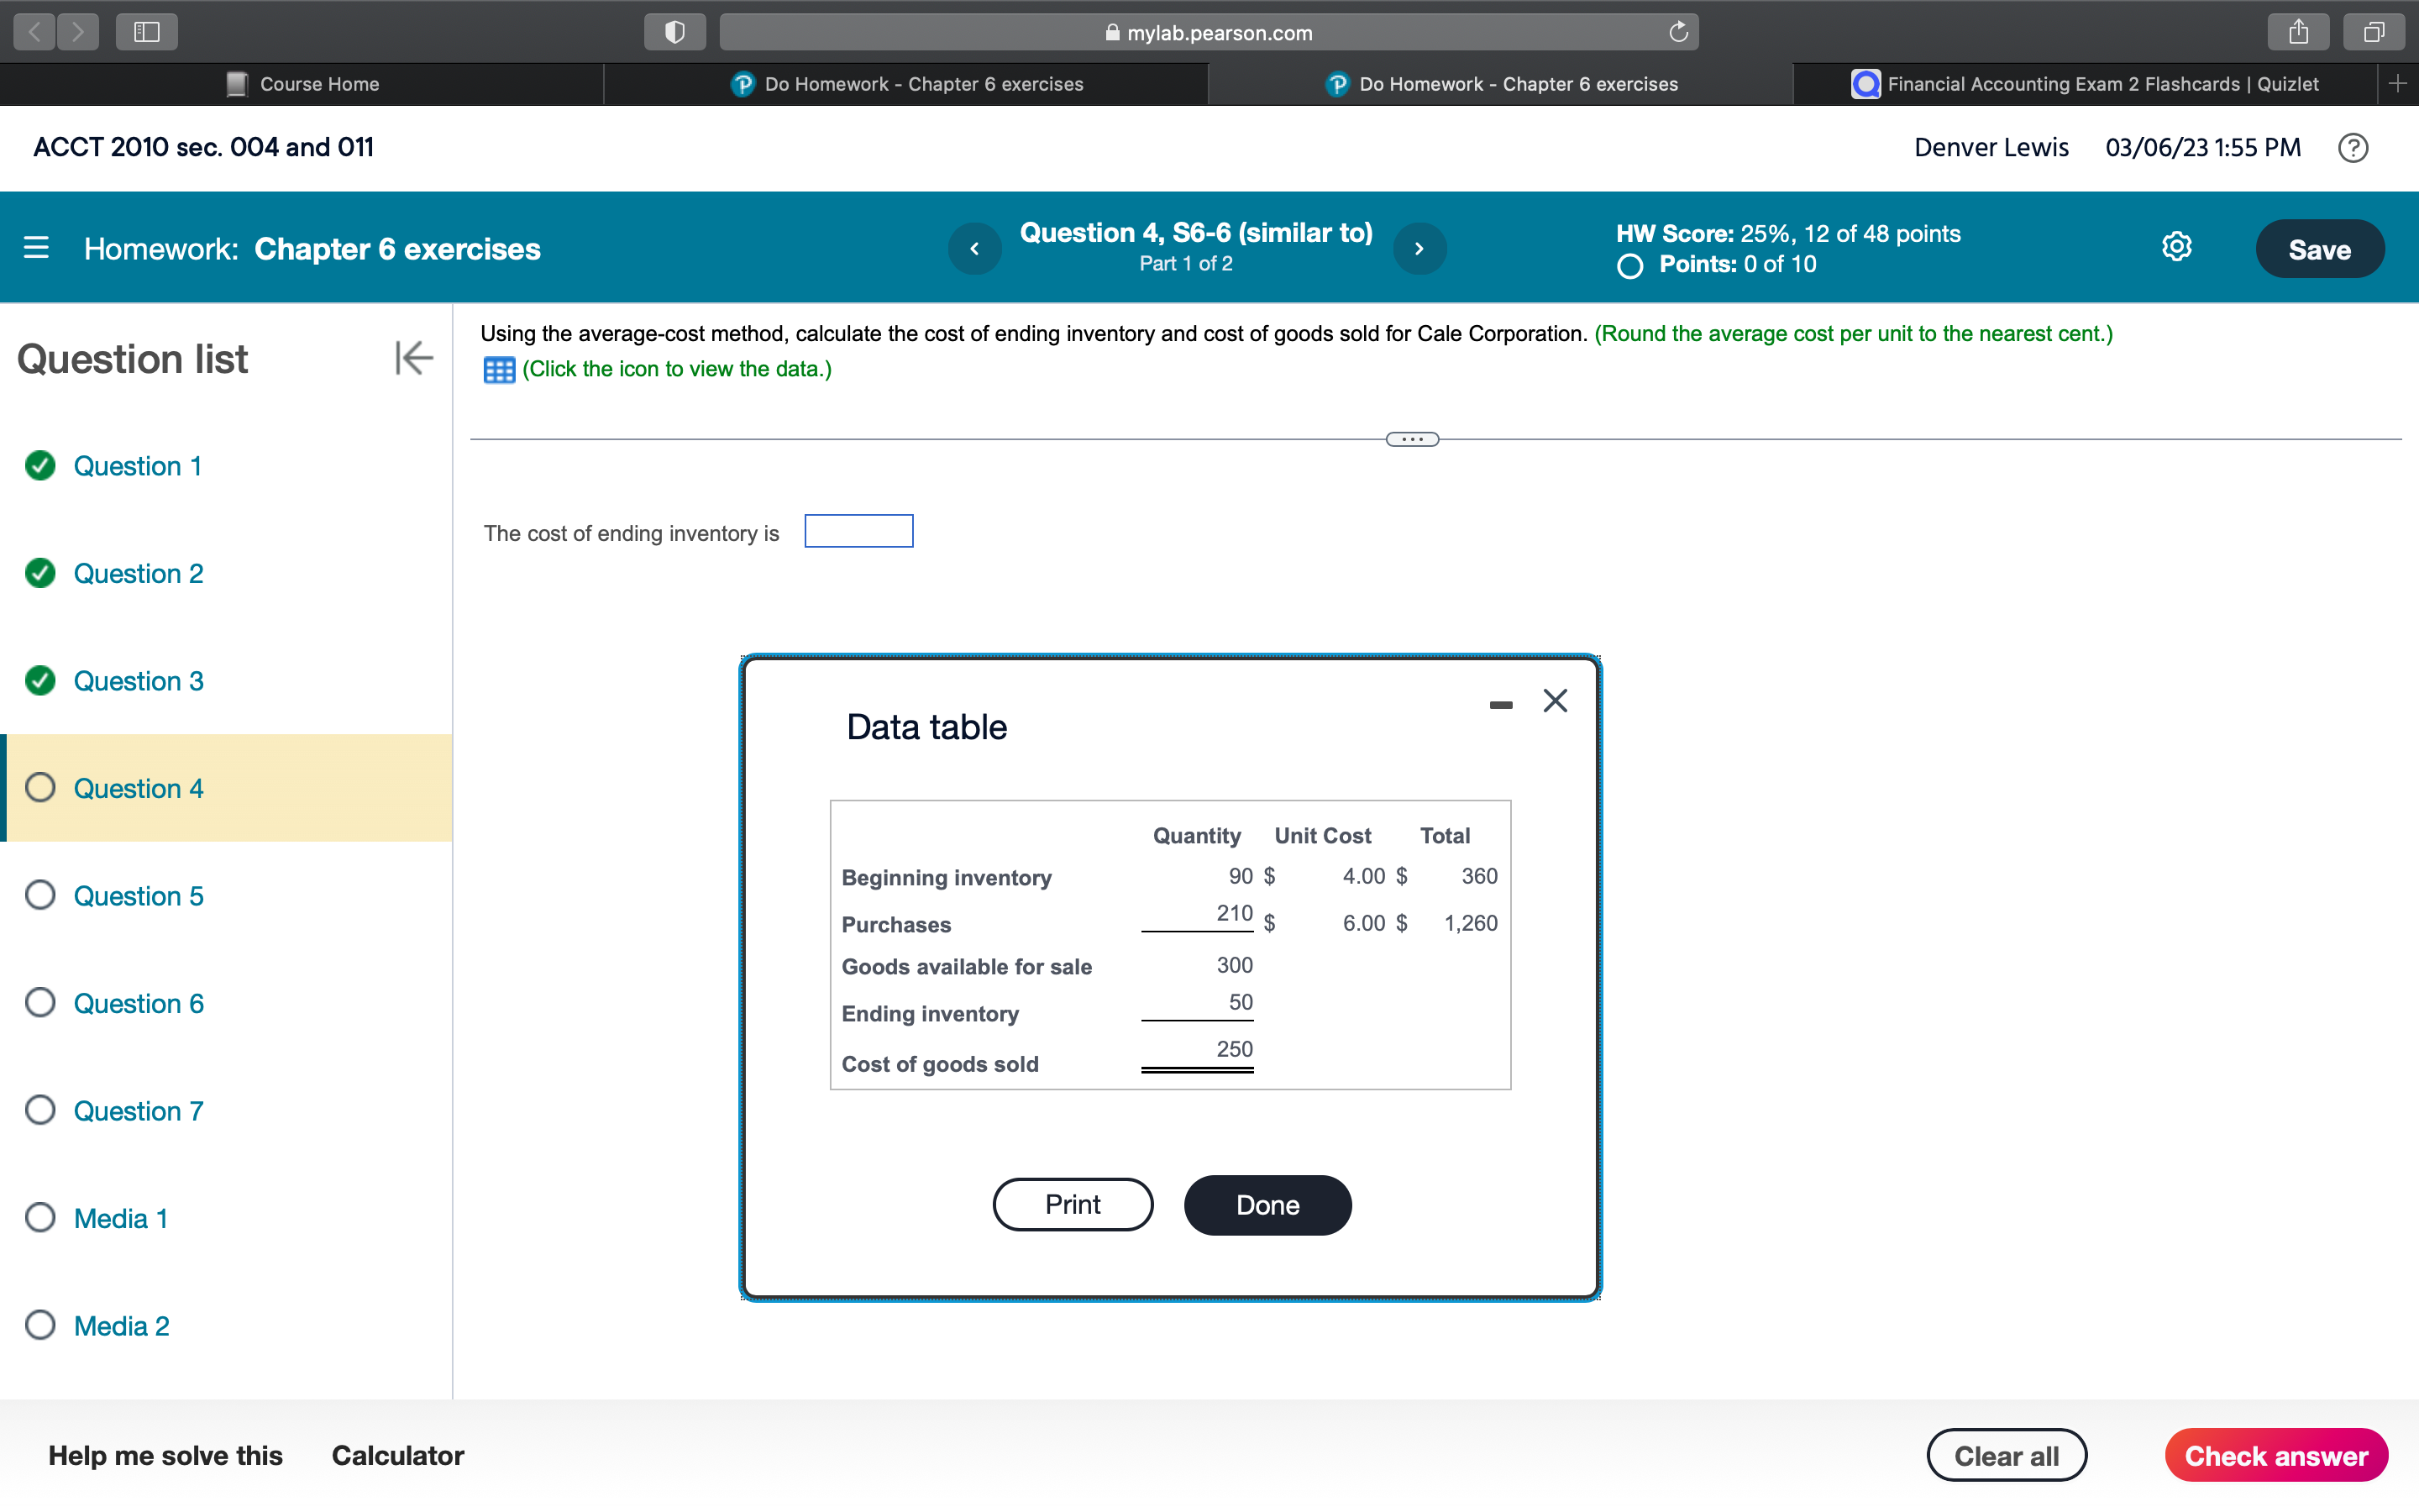This screenshot has height=1512, width=2419.
Task: Go back a question using the left chevron
Action: point(974,248)
